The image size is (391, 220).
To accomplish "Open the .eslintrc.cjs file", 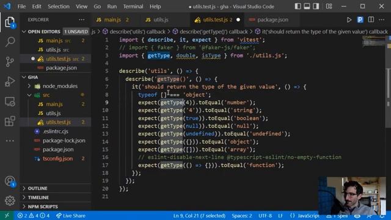I will click(x=56, y=131).
